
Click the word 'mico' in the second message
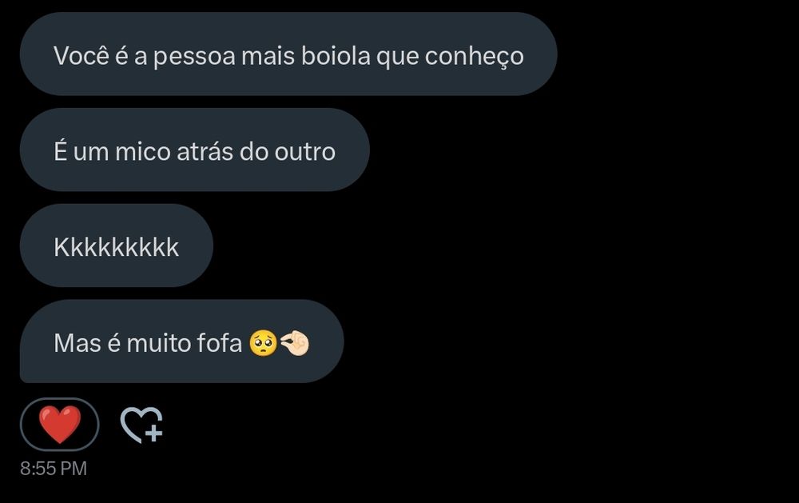[143, 151]
